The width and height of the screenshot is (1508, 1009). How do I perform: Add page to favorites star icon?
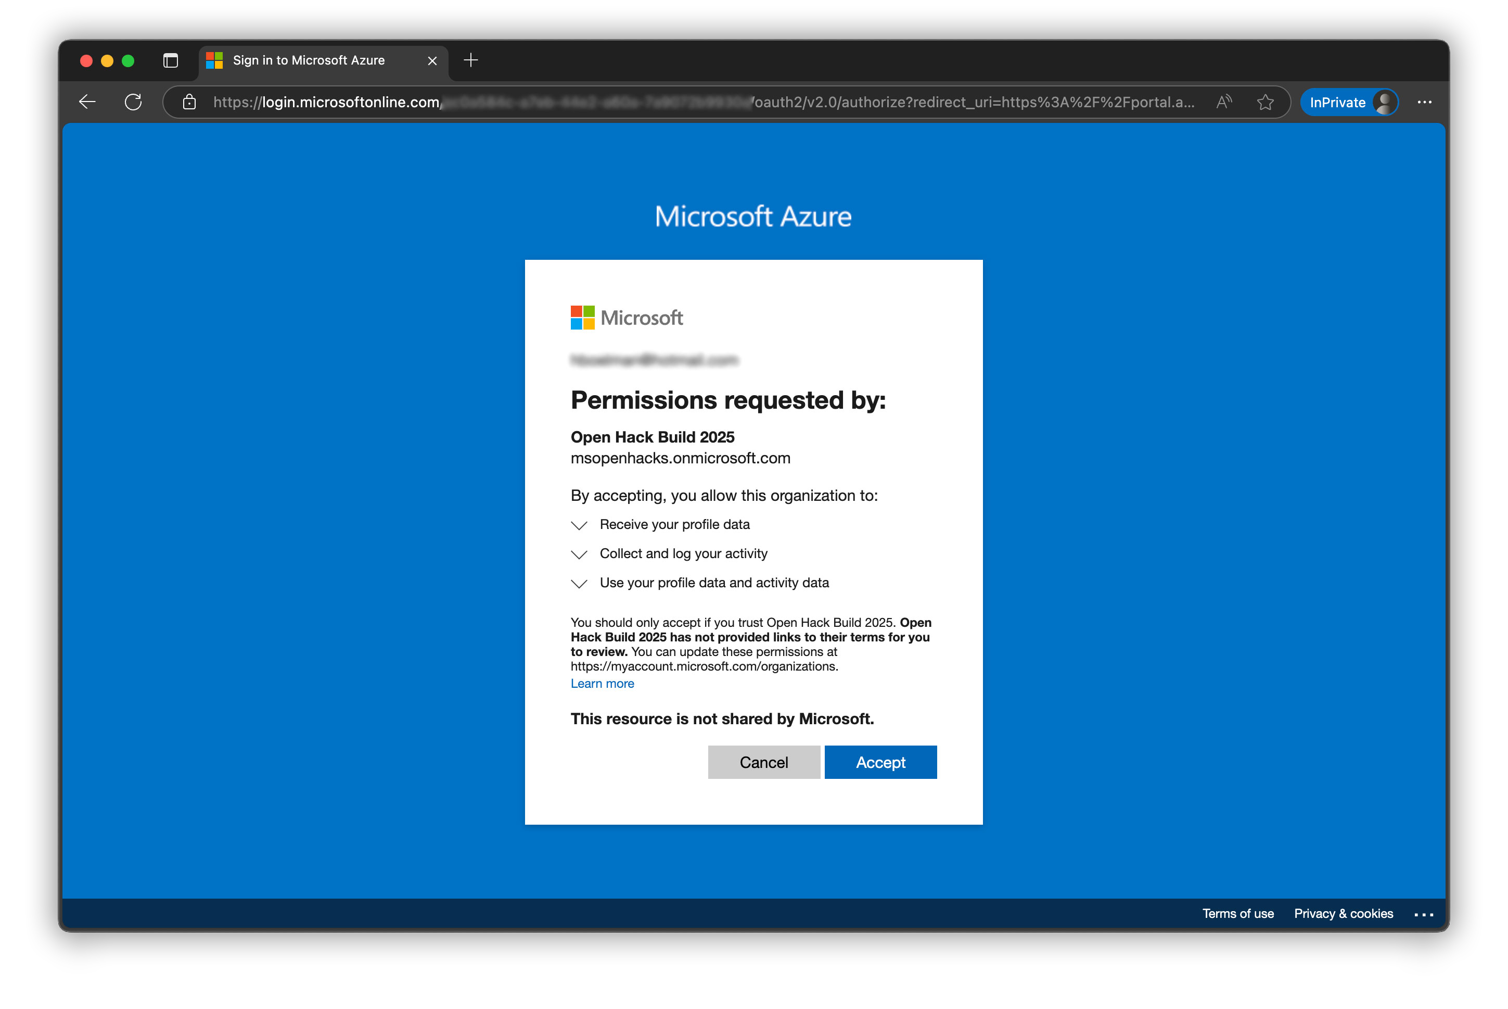point(1265,102)
